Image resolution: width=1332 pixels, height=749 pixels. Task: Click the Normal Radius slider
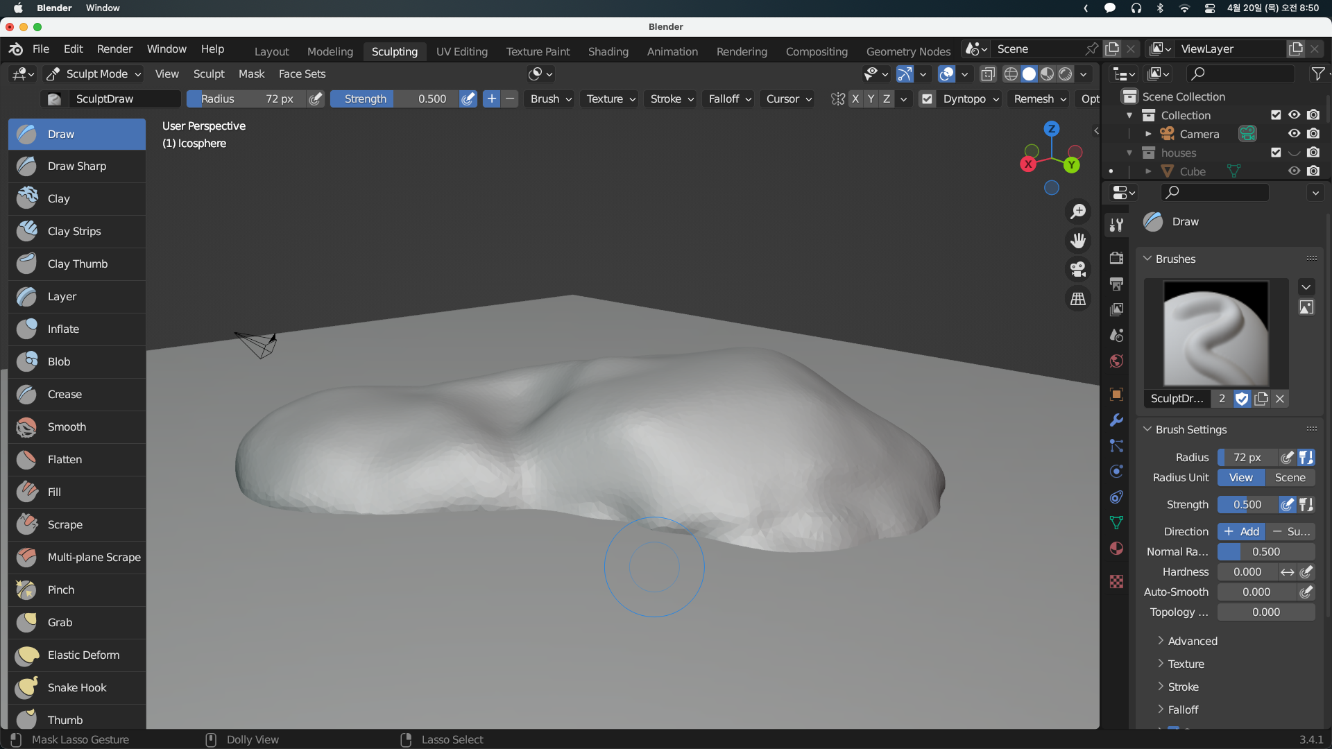pyautogui.click(x=1266, y=552)
